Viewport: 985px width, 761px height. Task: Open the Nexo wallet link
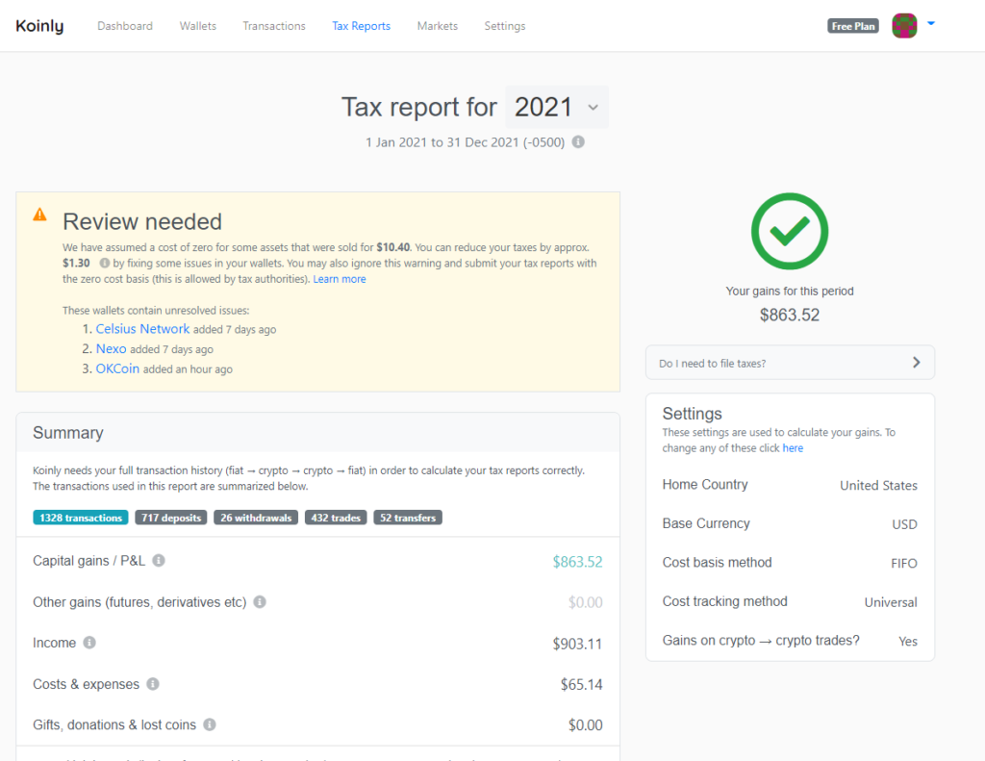point(112,349)
